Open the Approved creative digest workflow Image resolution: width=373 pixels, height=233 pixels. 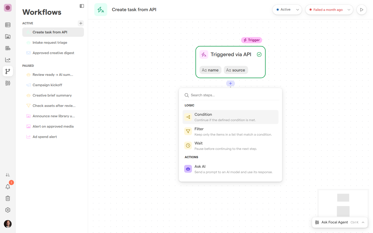point(53,53)
